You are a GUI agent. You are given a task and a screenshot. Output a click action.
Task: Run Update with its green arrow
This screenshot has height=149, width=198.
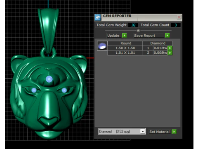124,36
